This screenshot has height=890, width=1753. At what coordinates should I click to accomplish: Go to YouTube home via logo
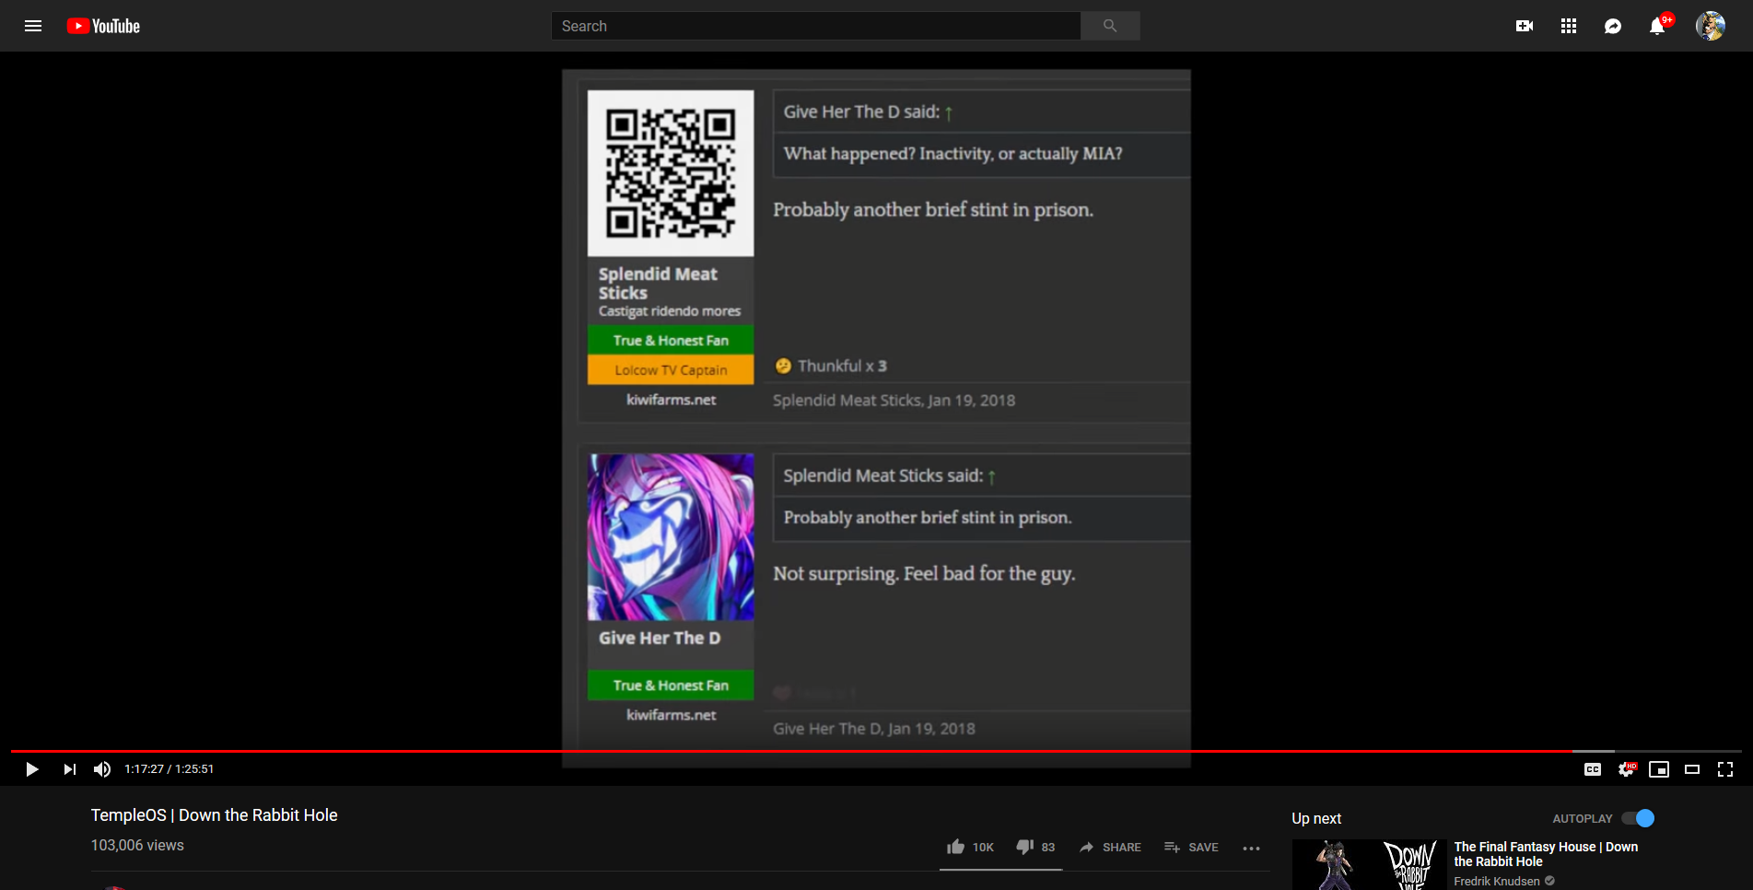103,26
